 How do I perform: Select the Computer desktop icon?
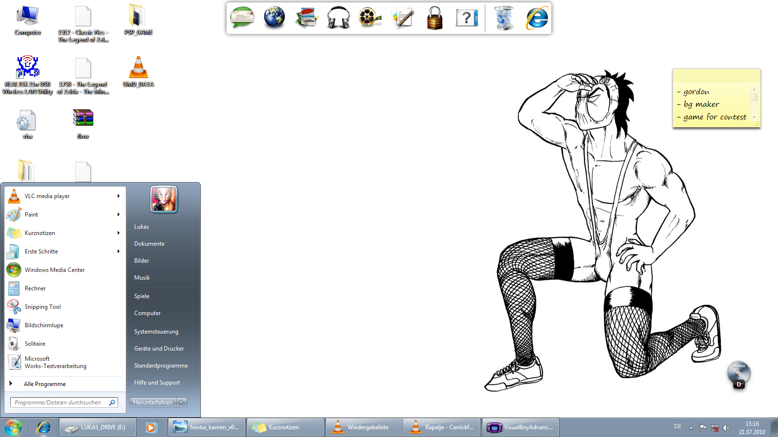point(28,20)
